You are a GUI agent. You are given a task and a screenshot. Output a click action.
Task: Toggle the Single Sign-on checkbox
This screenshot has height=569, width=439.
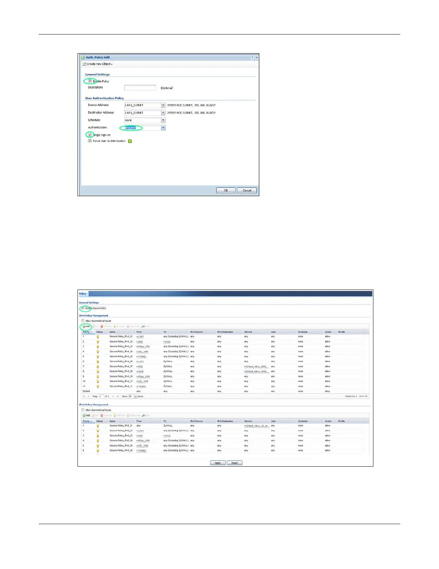pos(90,135)
